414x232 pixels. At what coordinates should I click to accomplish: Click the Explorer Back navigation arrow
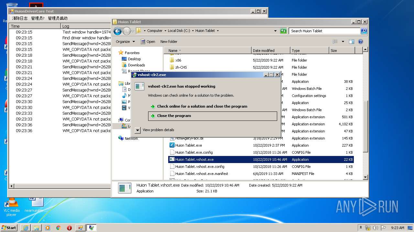point(118,31)
